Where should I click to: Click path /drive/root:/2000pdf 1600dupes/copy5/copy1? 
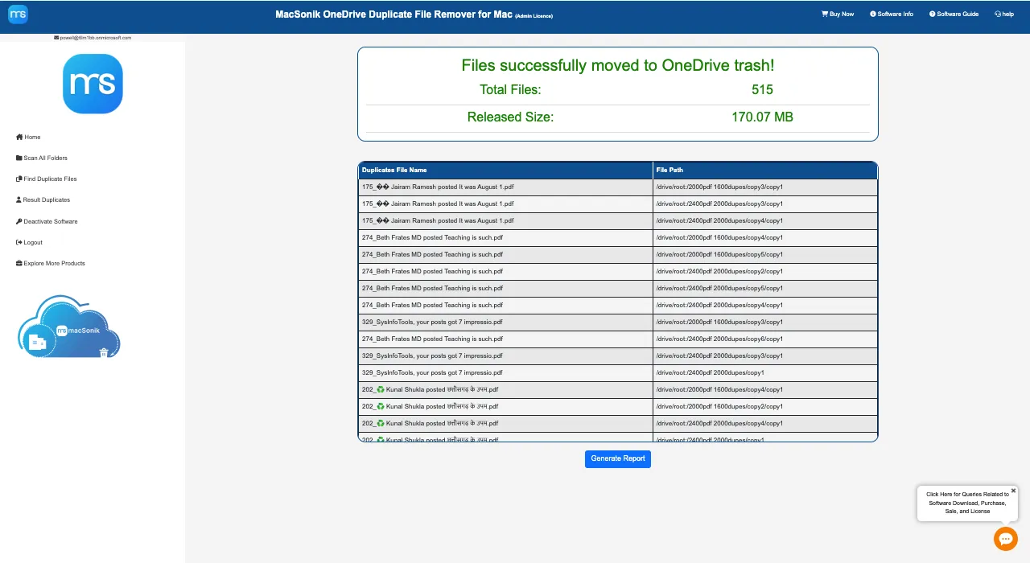point(719,254)
